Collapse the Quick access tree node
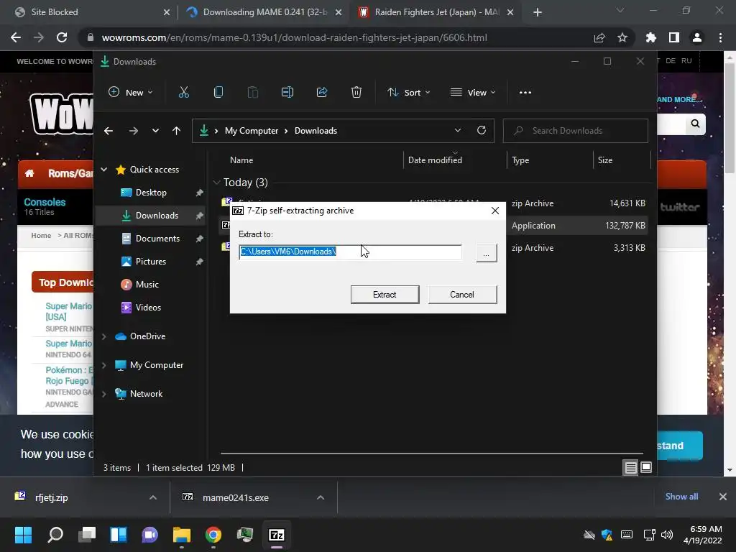This screenshot has width=736, height=552. (104, 170)
